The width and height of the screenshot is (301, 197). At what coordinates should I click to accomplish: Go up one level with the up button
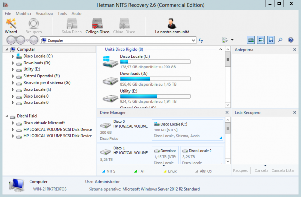click(34, 40)
